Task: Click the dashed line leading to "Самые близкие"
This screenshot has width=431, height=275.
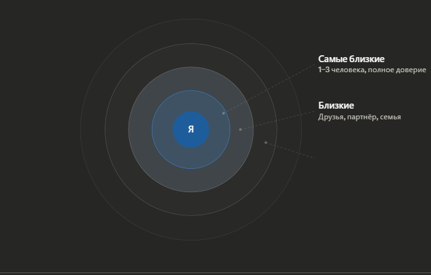Action: pos(270,87)
